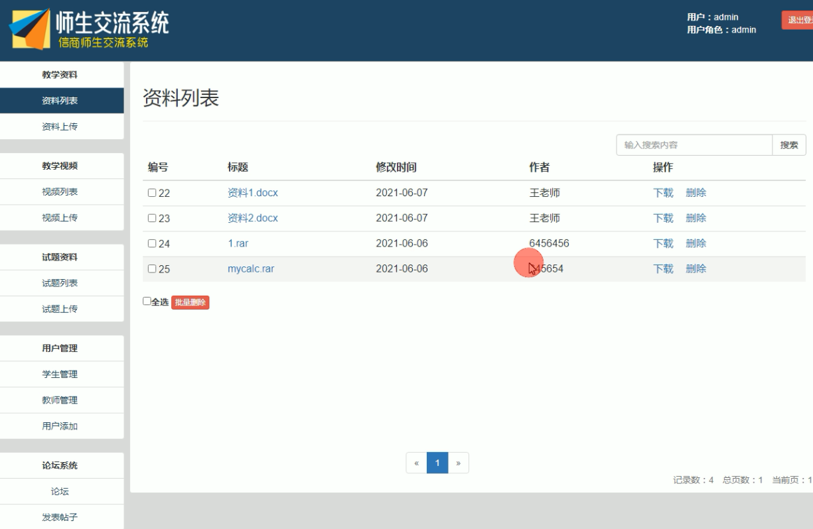
Task: Focus the 输入搜索内容 search field
Action: coord(694,145)
